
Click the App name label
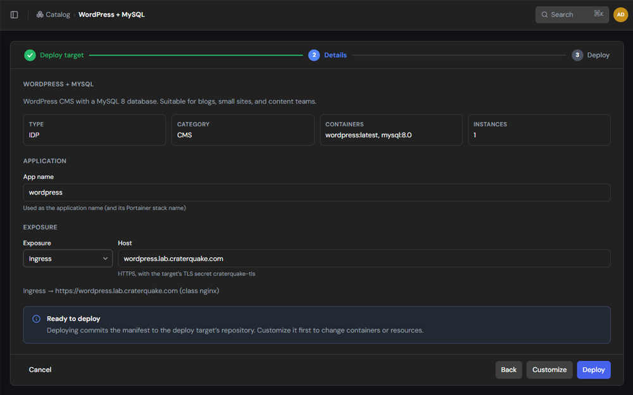point(39,177)
